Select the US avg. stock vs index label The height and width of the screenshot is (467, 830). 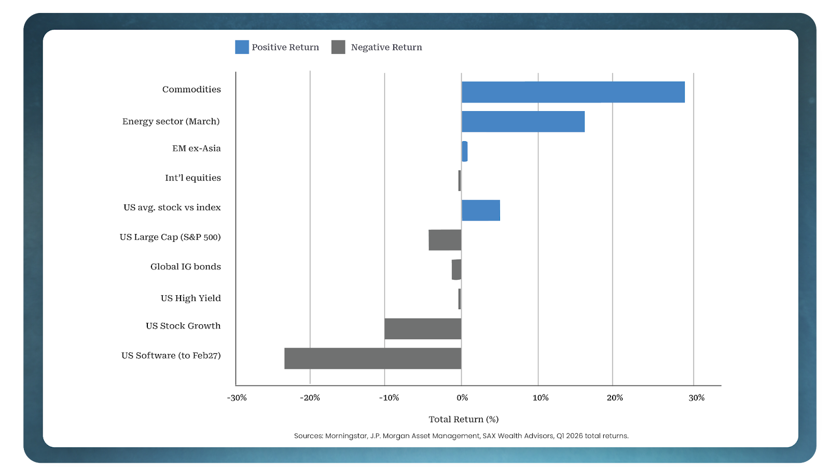[x=172, y=207]
